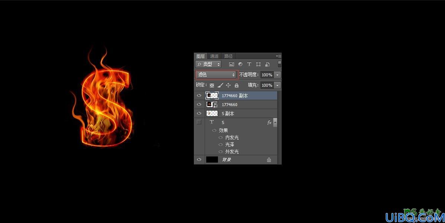Switch to the 图层 tab
445x223 pixels.
click(x=201, y=56)
